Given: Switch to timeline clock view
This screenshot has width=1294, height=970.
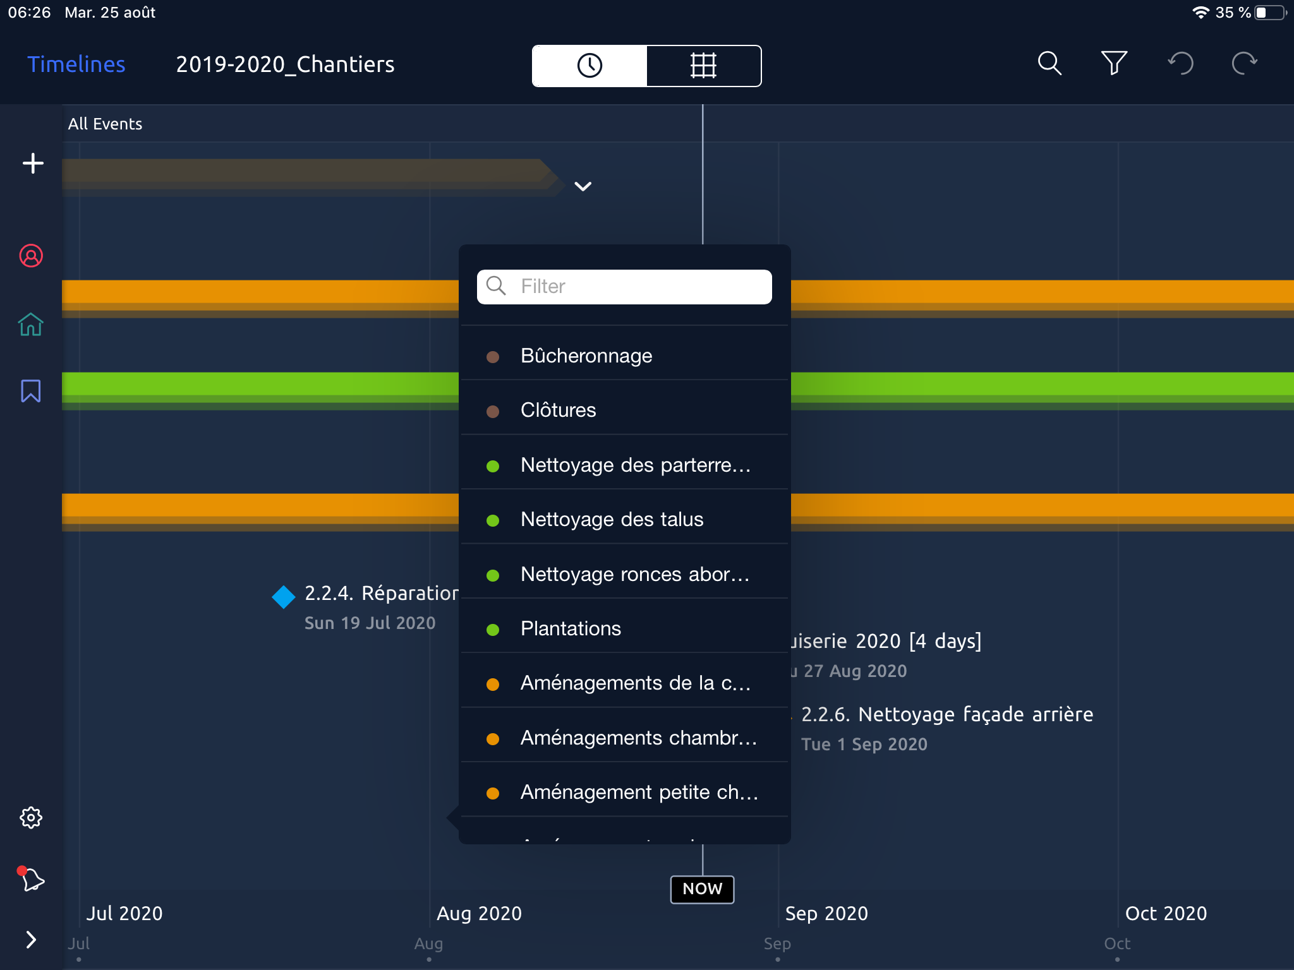Looking at the screenshot, I should tap(590, 66).
